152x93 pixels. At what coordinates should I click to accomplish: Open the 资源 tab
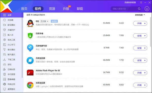click(x=52, y=9)
